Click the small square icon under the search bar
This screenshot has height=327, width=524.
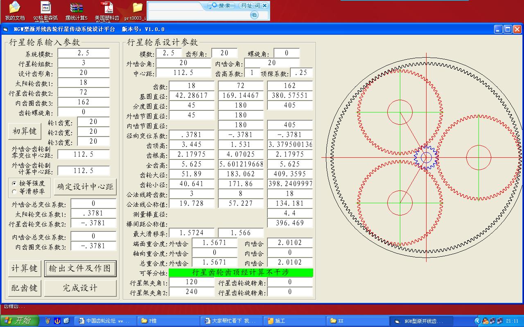(x=254, y=15)
